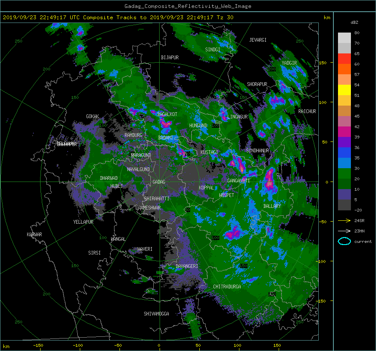Select the green 30 dBZ color swatch
Screen dimensions: 376x351
coord(344,173)
